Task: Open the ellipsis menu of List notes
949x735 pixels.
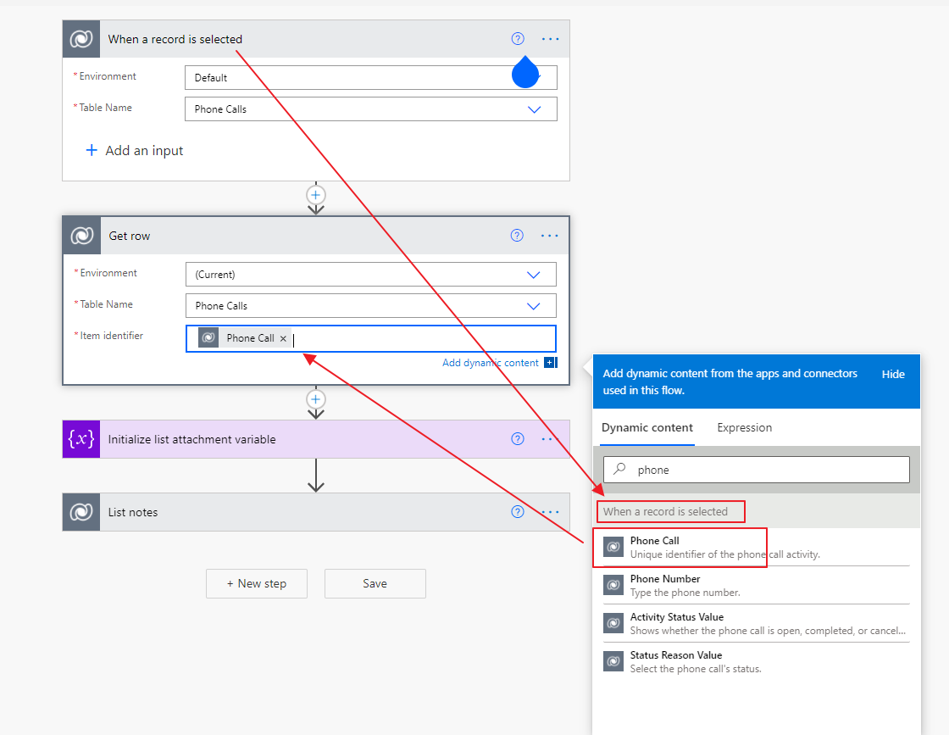Action: click(x=550, y=512)
